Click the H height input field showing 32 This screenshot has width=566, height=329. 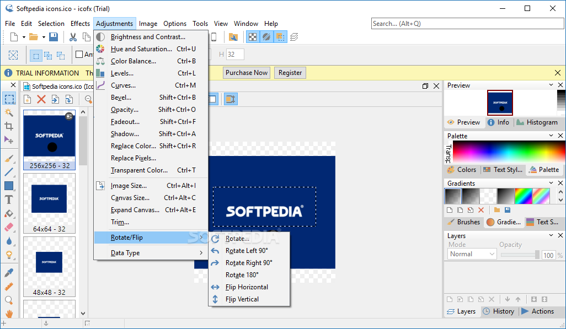pyautogui.click(x=235, y=55)
